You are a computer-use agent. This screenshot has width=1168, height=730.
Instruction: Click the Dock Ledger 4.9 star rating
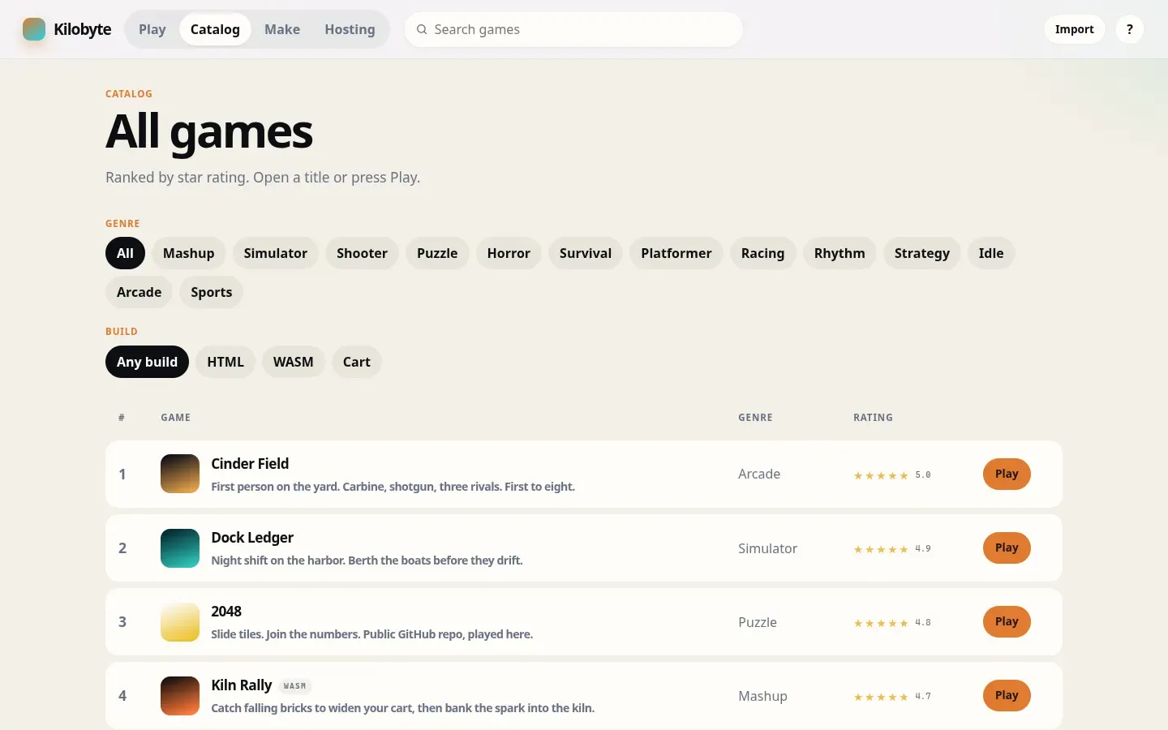[892, 549]
